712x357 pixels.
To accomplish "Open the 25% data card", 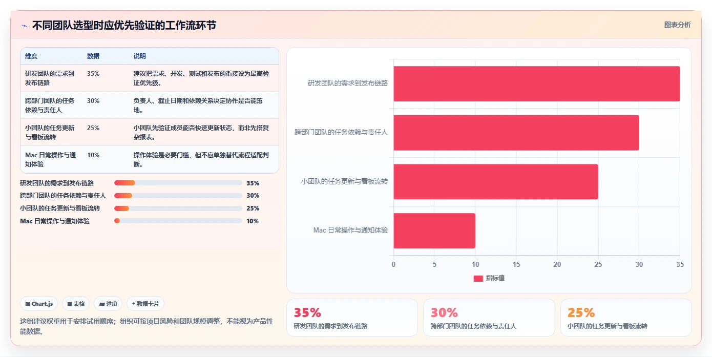I will tap(626, 318).
